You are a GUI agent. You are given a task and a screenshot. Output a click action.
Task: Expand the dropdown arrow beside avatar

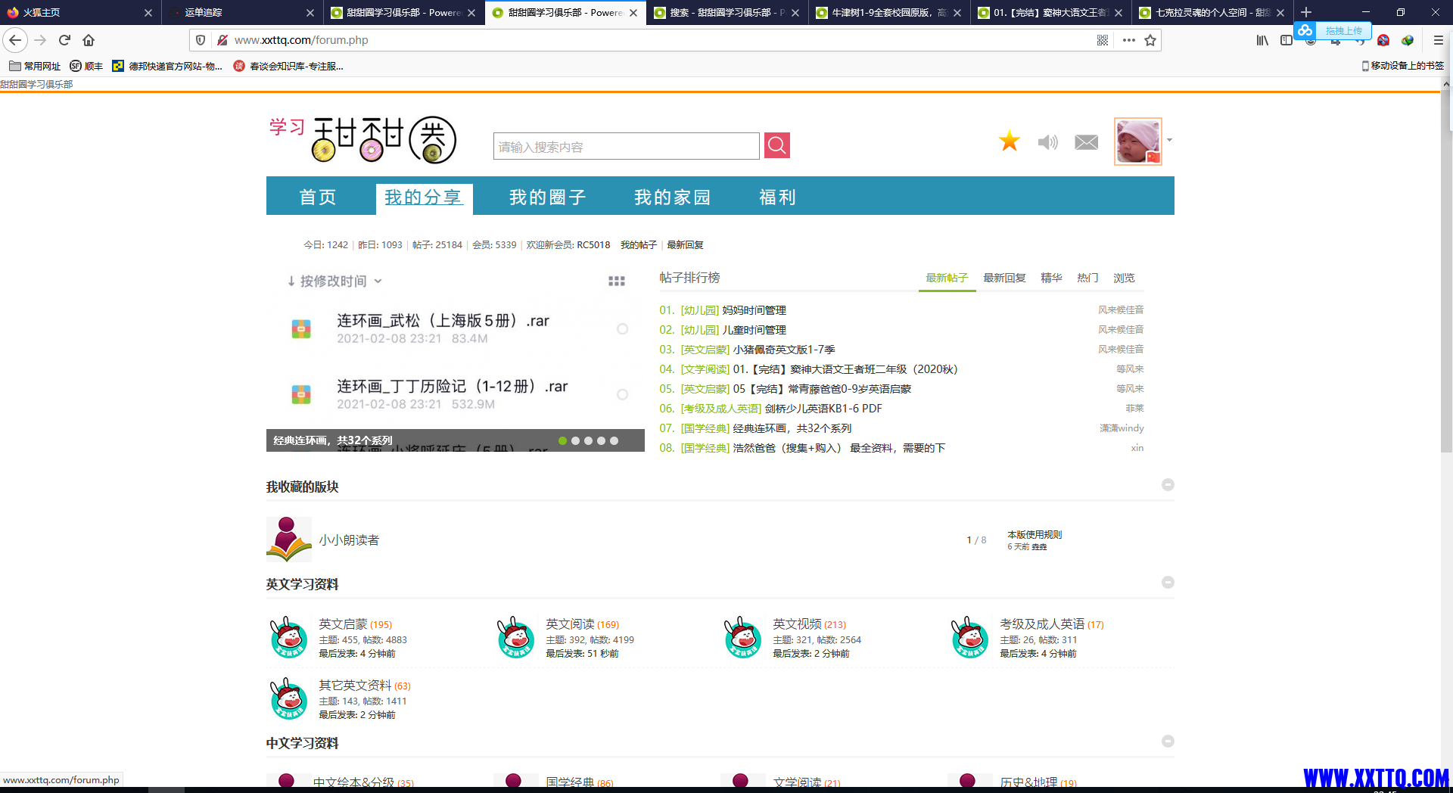point(1169,140)
